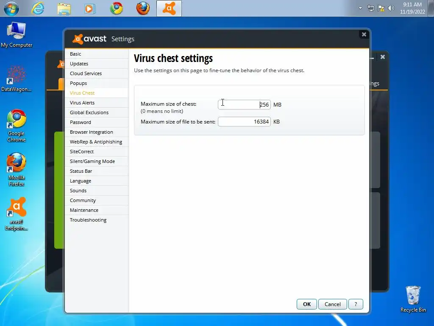434x326 pixels.
Task: Select the Virus Chest settings section
Action: point(96,93)
